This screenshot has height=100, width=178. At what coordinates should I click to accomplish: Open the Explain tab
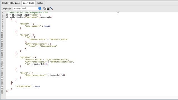[x=40, y=3]
